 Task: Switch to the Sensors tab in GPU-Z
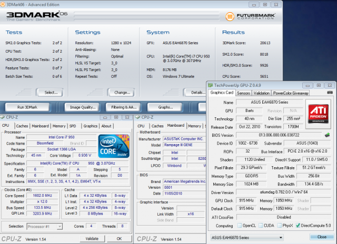pos(243,93)
